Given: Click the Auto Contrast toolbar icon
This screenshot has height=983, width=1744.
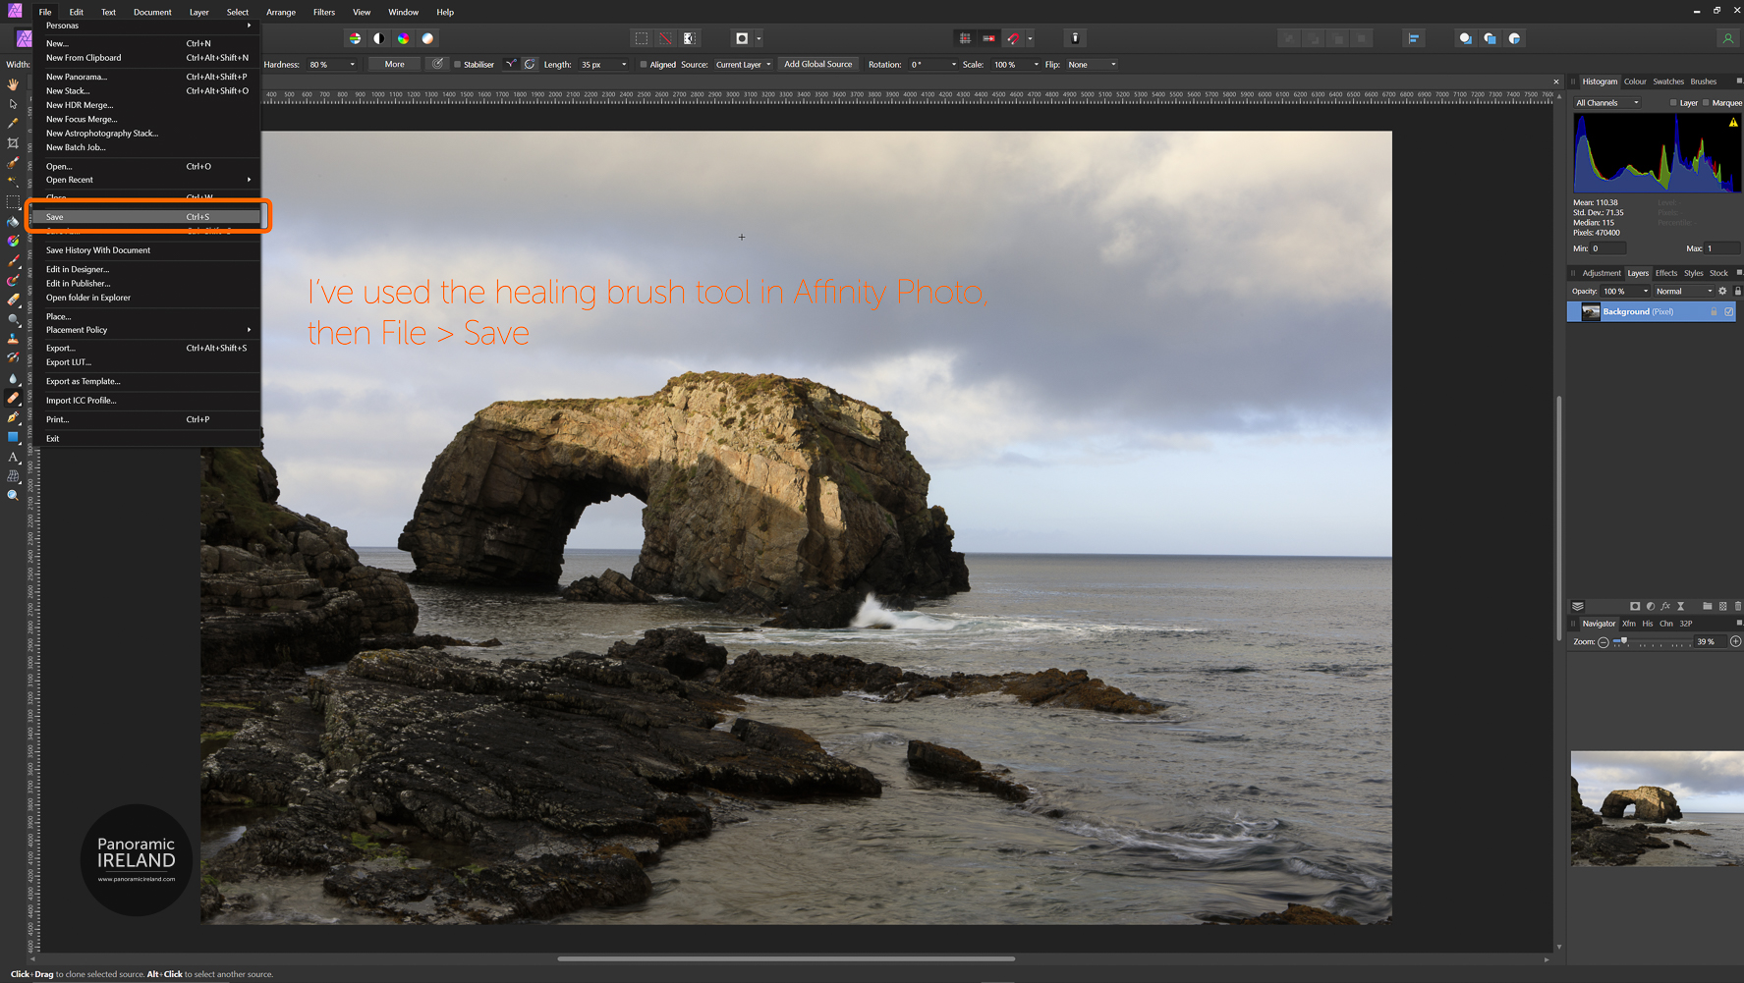Looking at the screenshot, I should coord(379,38).
